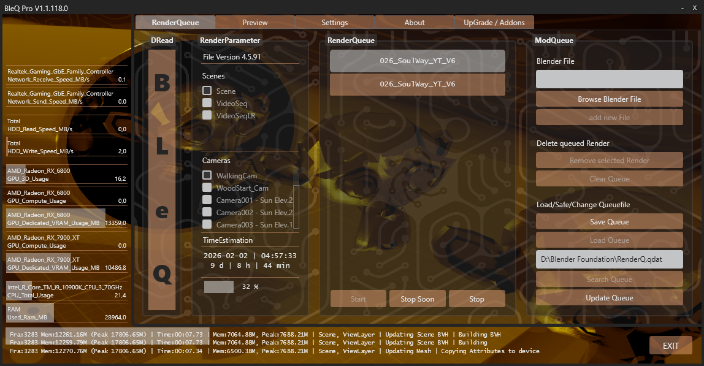This screenshot has width=704, height=366.
Task: Select the second 026_SoulWay_YT_V6 queue entry
Action: [418, 85]
